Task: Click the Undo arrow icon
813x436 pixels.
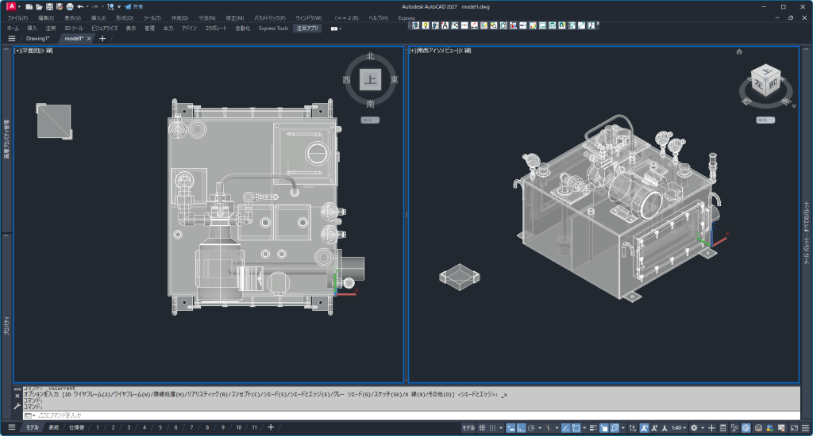Action: (80, 6)
